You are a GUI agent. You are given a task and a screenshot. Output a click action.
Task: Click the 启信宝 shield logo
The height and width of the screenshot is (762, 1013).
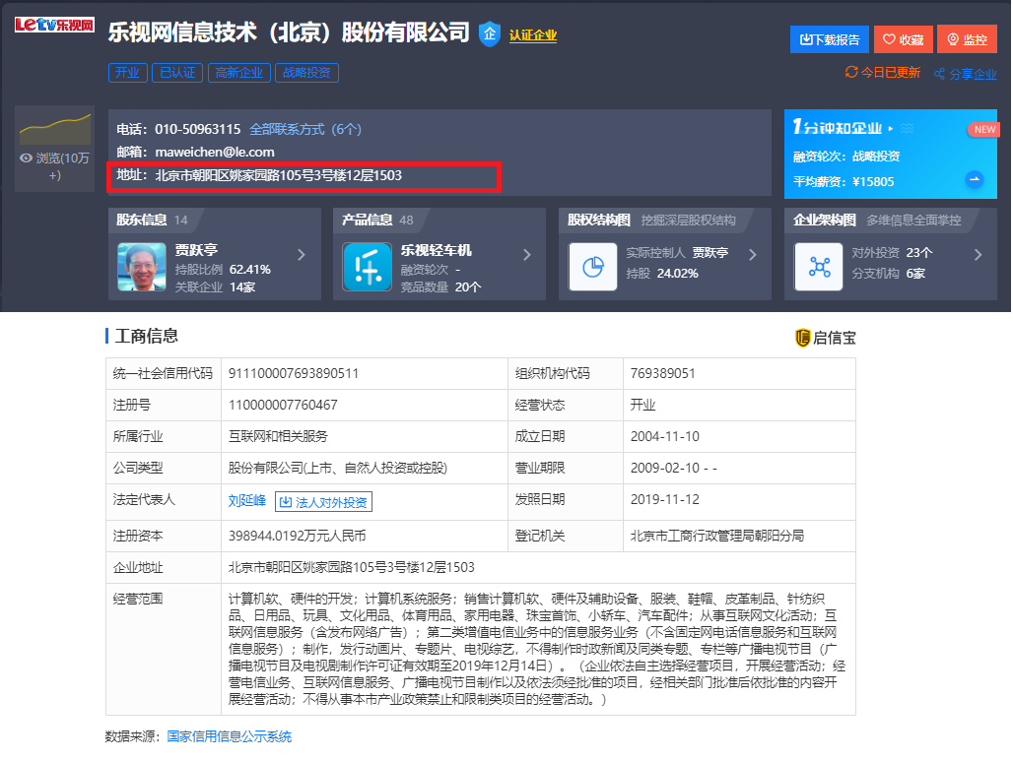coord(803,338)
